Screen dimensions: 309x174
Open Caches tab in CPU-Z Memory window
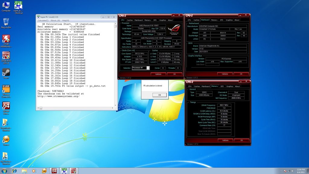(197, 86)
